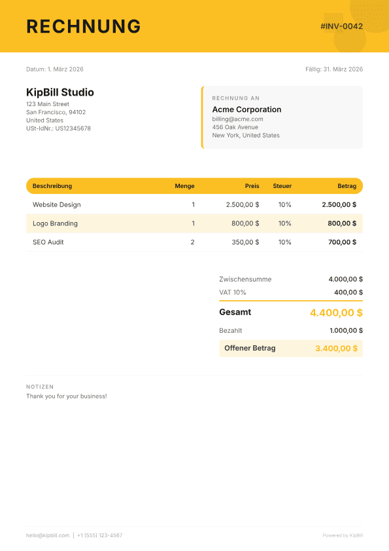
Task: Click the Preis column header
Action: (252, 186)
